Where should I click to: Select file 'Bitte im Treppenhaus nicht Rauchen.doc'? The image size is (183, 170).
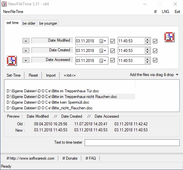71,97
